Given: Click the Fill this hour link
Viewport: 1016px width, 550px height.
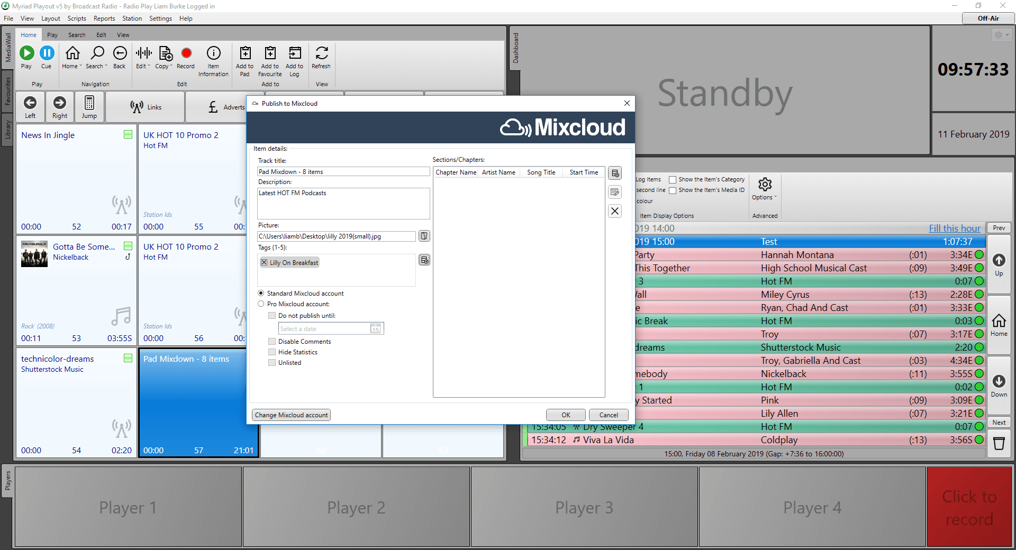Looking at the screenshot, I should [954, 228].
